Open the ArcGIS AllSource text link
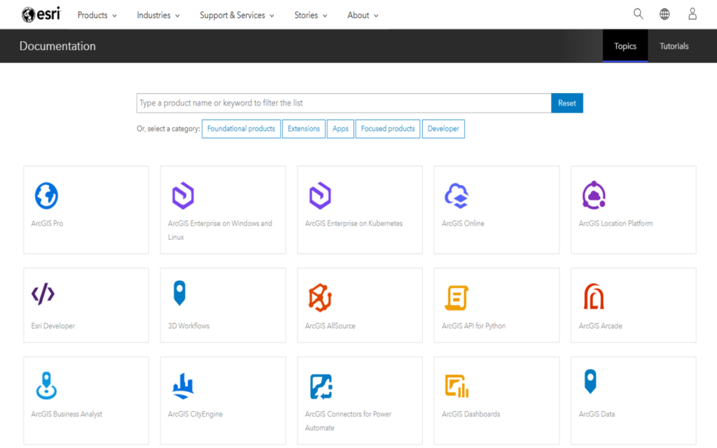The width and height of the screenshot is (717, 448). pos(330,326)
